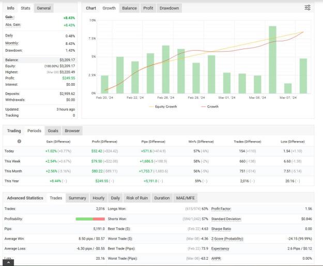323x266 pixels.
Task: Click the Worst Trade ($) value -4.36
Action: [204, 239]
